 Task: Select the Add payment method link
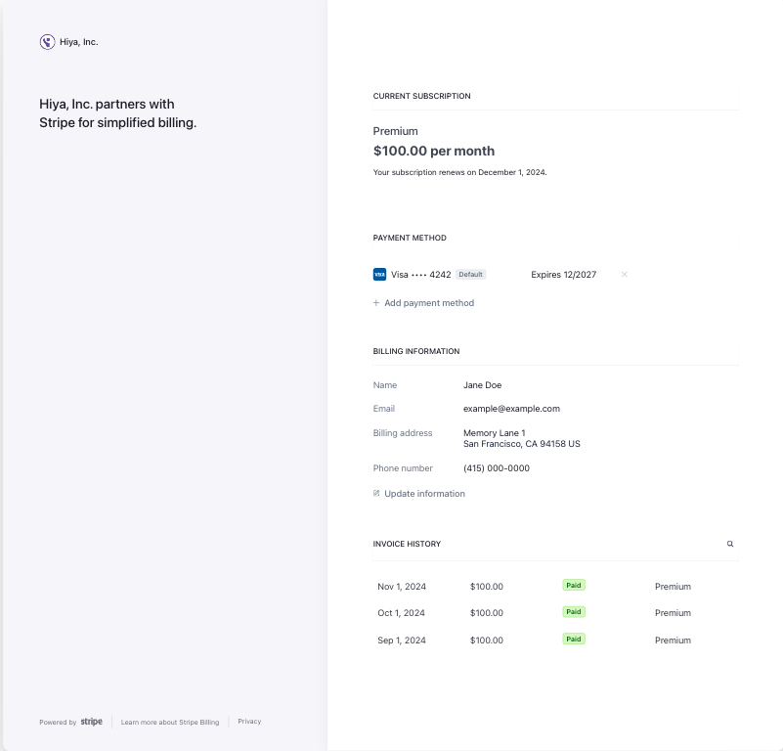pyautogui.click(x=429, y=303)
